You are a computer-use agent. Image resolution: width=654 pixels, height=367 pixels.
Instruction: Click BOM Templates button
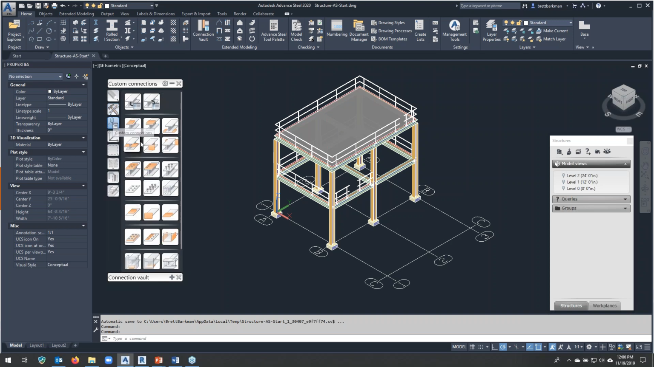coord(389,39)
